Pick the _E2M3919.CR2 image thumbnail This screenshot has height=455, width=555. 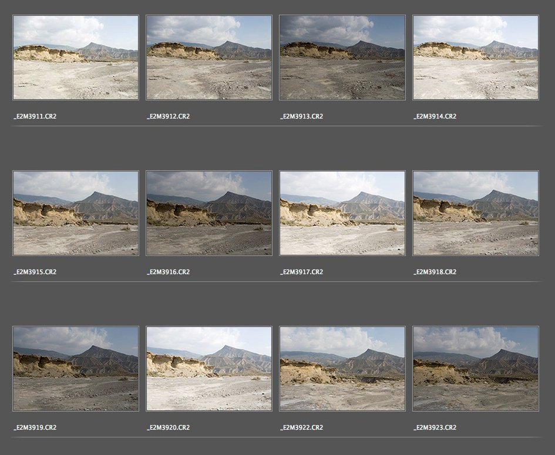[x=76, y=369]
